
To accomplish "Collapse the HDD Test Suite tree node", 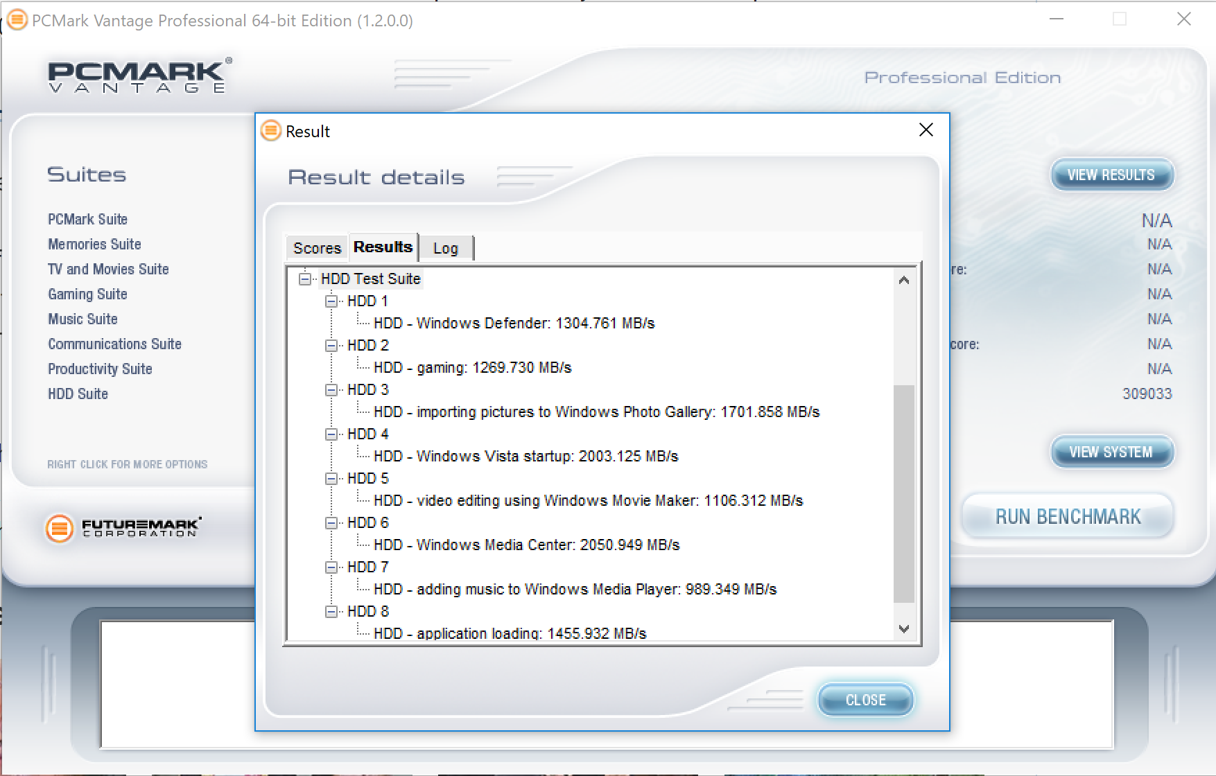I will pos(305,279).
